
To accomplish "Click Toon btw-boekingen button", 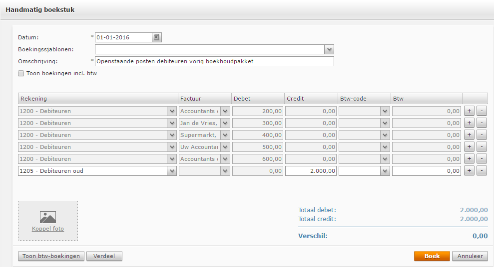I will pyautogui.click(x=51, y=256).
